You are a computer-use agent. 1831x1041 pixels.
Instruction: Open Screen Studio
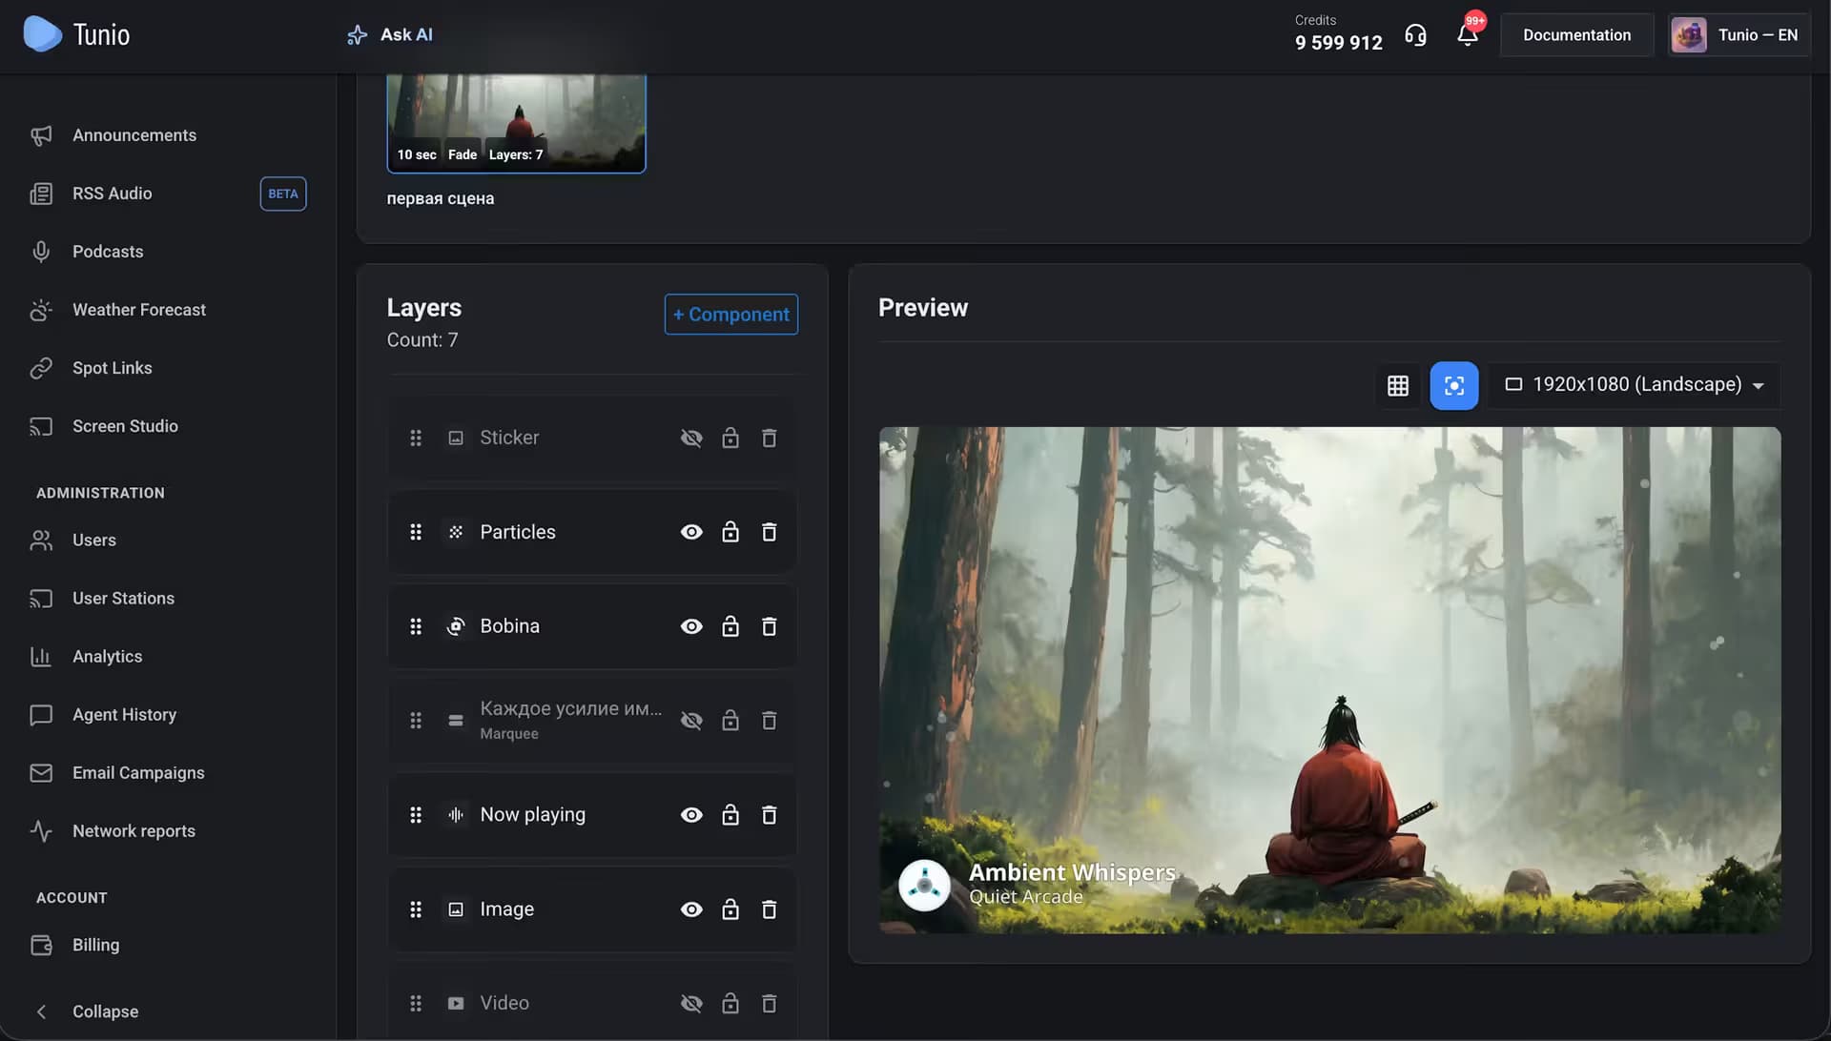125,426
